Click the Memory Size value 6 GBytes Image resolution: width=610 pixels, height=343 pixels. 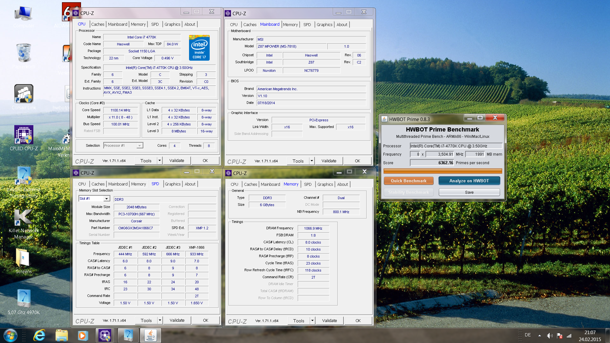coord(267,205)
